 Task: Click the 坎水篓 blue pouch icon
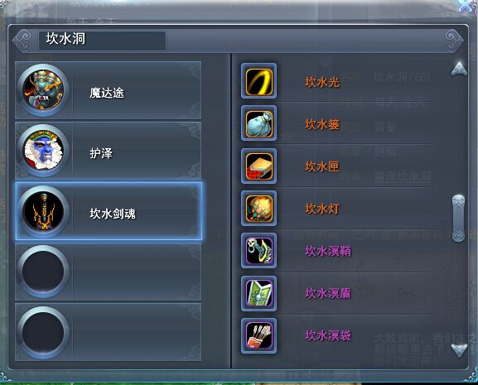(x=258, y=123)
